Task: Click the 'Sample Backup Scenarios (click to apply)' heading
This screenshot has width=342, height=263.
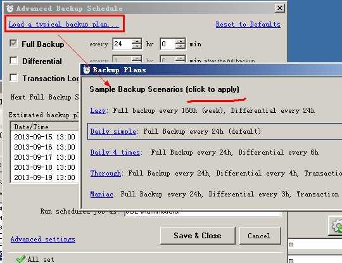Action: coord(164,89)
